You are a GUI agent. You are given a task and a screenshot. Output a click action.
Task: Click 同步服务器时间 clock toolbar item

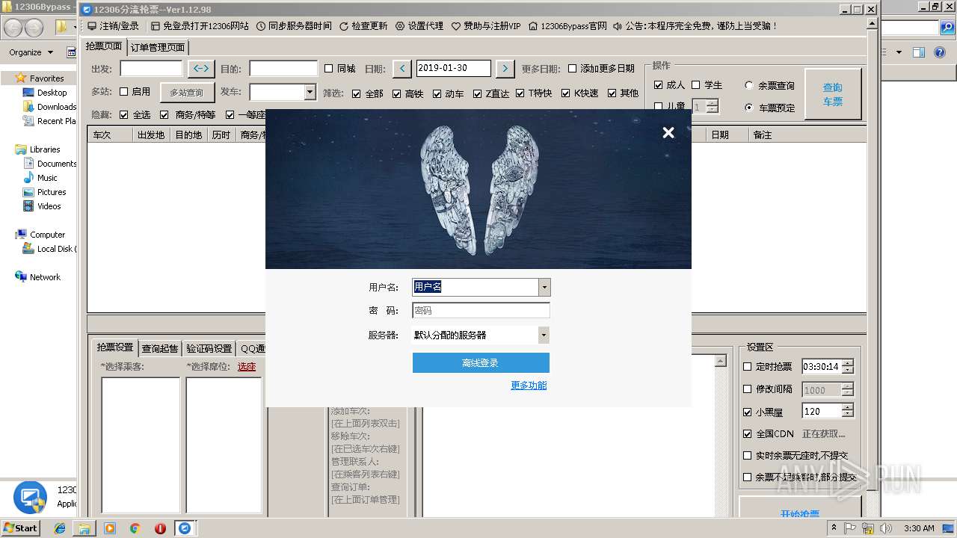[294, 25]
